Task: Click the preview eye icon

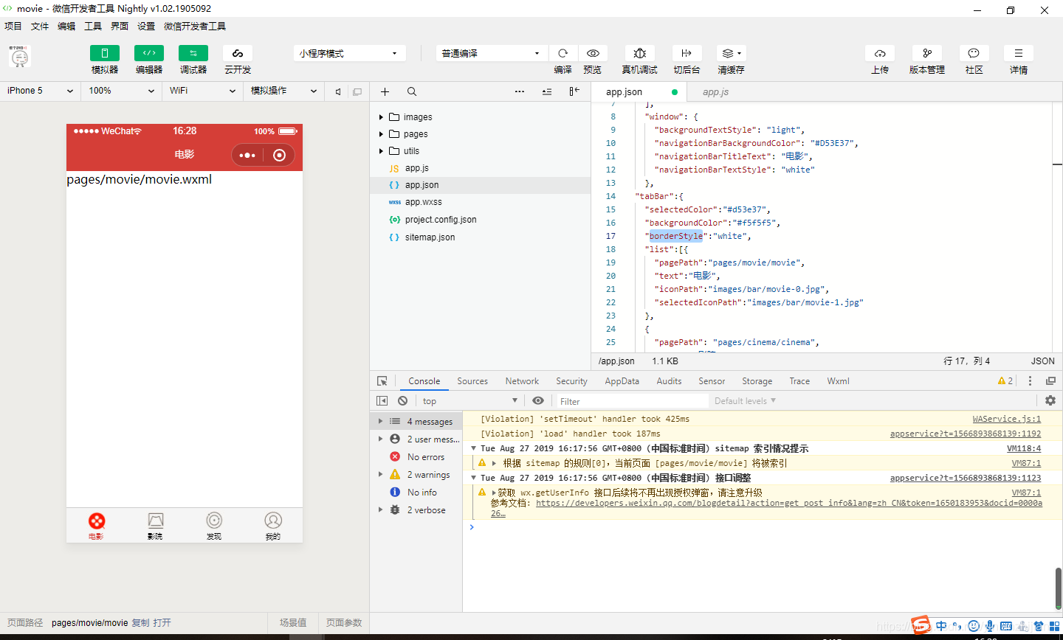Action: (593, 53)
